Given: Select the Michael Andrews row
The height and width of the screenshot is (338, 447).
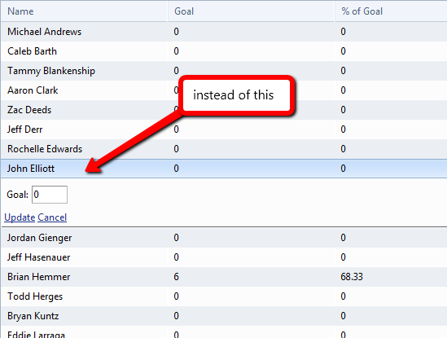Looking at the screenshot, I should [x=224, y=32].
